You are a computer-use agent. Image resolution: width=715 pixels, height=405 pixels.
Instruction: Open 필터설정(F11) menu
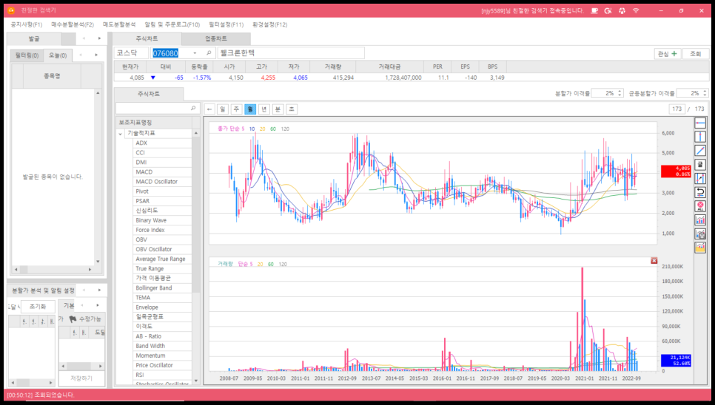pos(226,24)
